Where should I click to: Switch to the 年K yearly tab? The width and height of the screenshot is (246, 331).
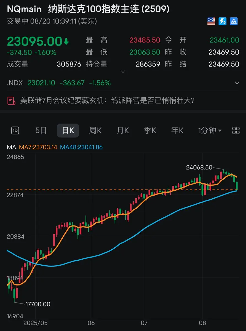point(177,130)
